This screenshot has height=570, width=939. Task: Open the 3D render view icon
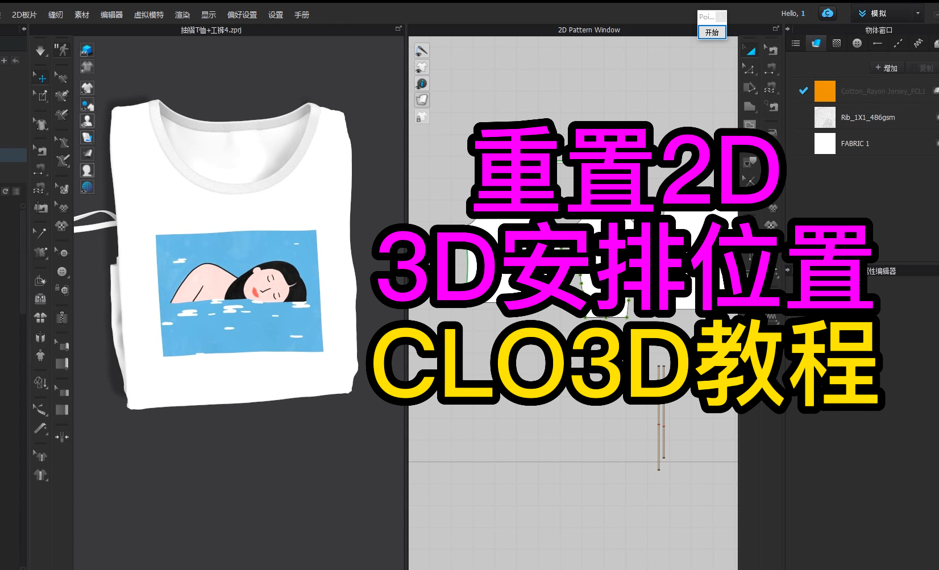click(x=87, y=49)
